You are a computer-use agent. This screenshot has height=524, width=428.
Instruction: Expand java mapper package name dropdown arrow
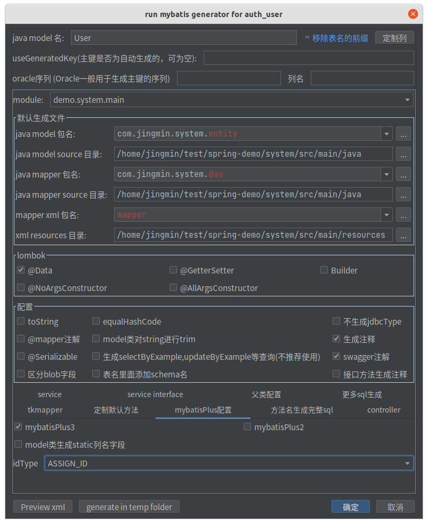tap(386, 174)
